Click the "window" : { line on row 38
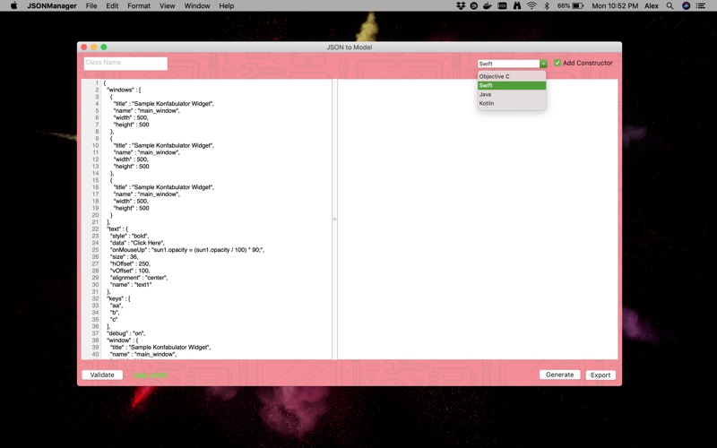The width and height of the screenshot is (717, 448). click(x=123, y=340)
